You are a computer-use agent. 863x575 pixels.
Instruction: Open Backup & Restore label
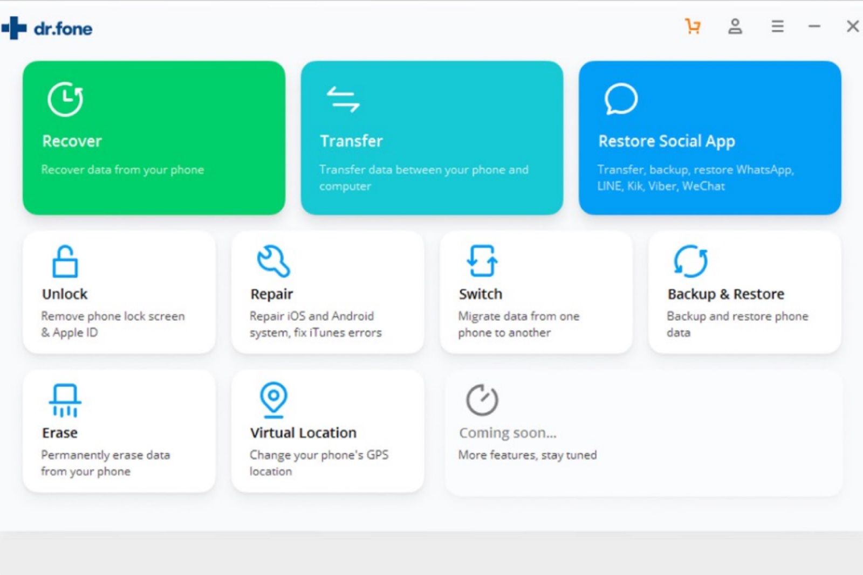tap(726, 294)
